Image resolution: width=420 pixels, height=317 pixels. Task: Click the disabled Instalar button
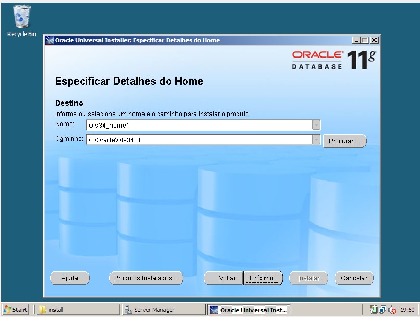[x=308, y=278]
